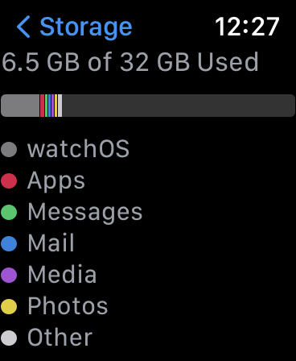This screenshot has height=361, width=296.
Task: Select the Mail label
Action: tap(51, 243)
